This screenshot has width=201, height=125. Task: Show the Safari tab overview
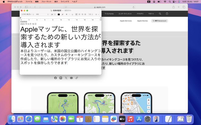click(184, 7)
